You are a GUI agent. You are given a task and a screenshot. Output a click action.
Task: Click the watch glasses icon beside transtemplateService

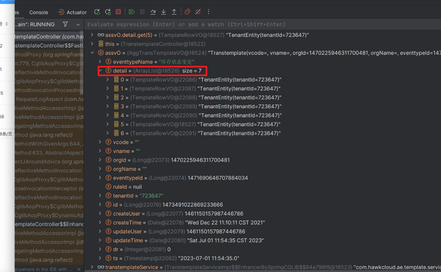(101, 267)
